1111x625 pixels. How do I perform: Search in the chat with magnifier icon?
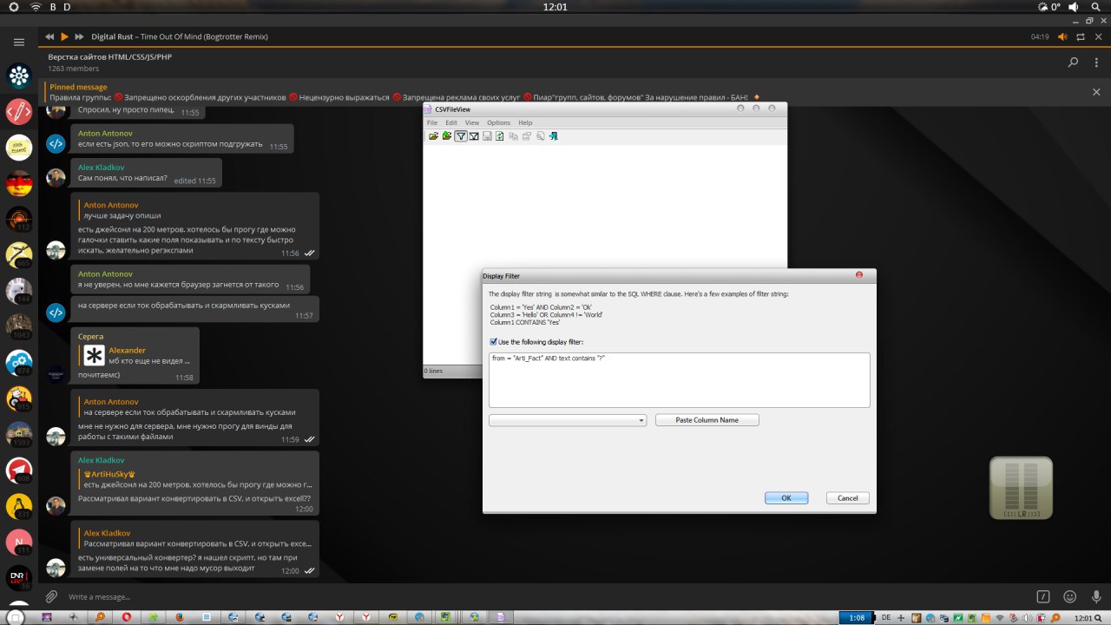tap(1073, 62)
